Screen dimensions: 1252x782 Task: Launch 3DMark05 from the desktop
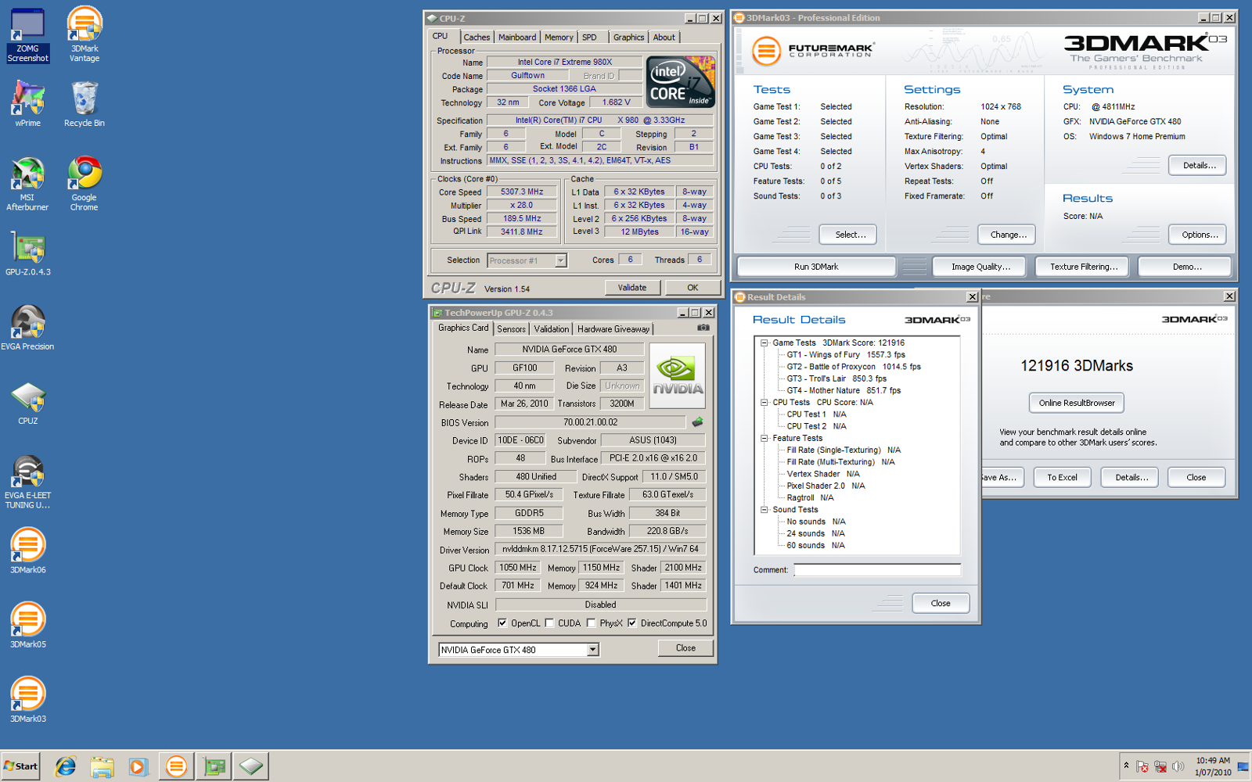(27, 626)
